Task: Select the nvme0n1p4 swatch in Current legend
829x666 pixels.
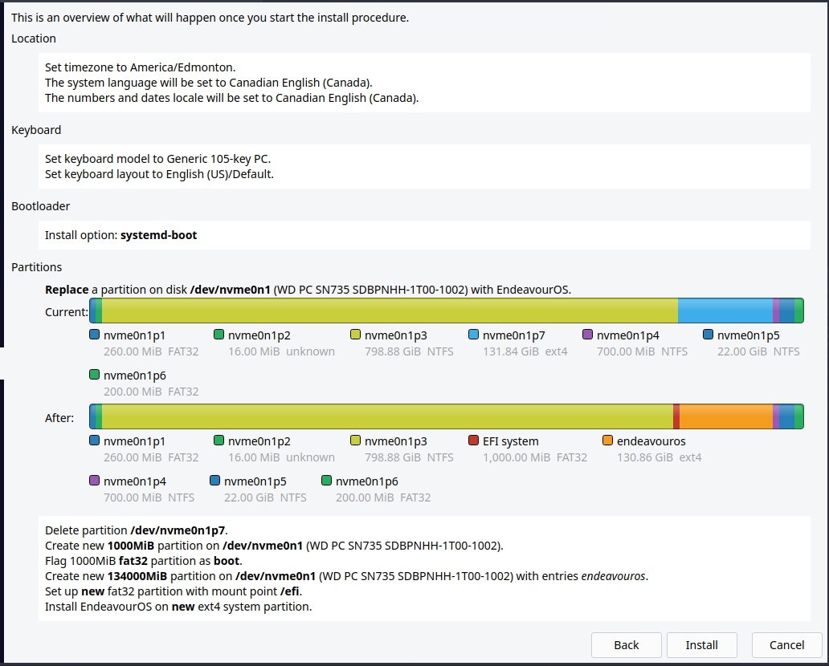Action: (587, 335)
